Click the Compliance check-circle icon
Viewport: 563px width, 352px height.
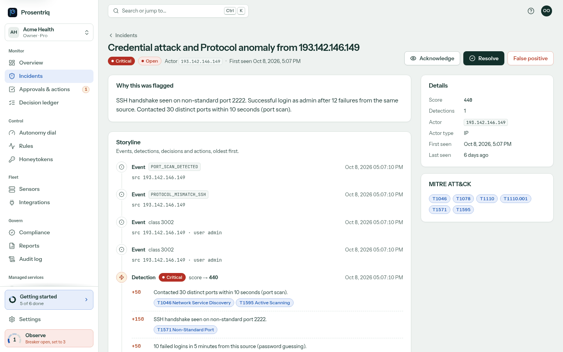pos(12,232)
